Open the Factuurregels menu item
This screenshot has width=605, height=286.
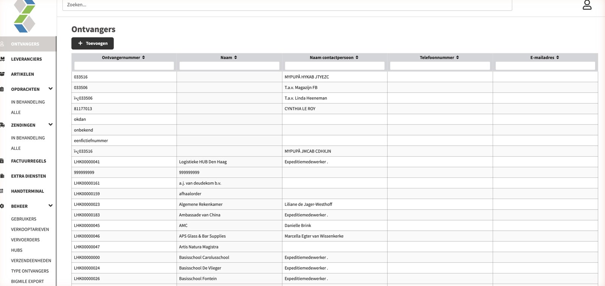(x=28, y=161)
